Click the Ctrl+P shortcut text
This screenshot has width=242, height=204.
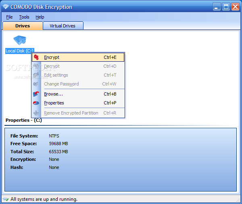click(x=110, y=103)
